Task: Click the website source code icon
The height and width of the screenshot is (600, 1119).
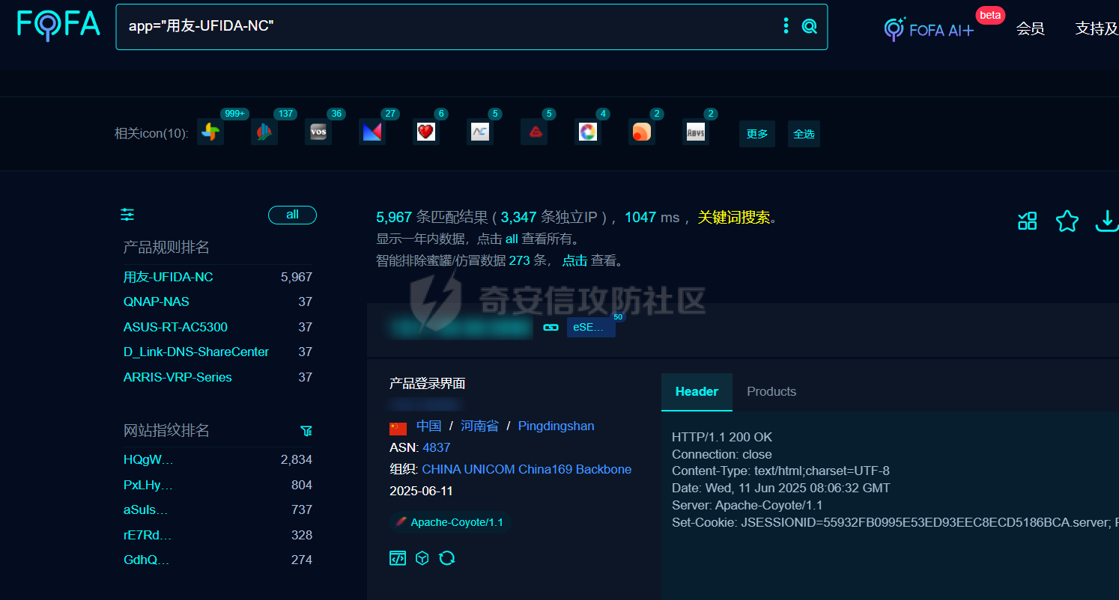Action: [x=398, y=558]
